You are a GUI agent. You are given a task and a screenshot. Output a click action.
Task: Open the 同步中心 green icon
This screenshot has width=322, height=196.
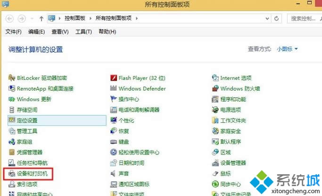click(x=215, y=184)
